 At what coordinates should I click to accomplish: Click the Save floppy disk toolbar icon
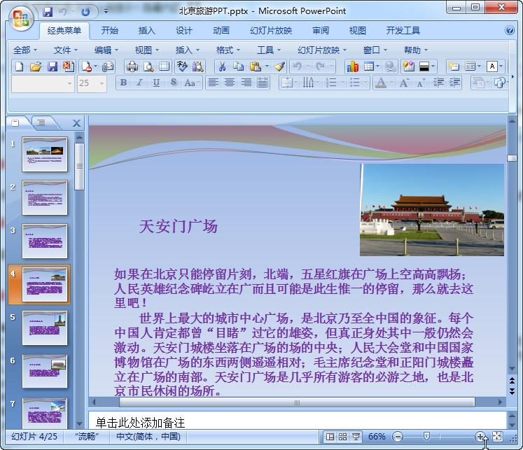53,67
